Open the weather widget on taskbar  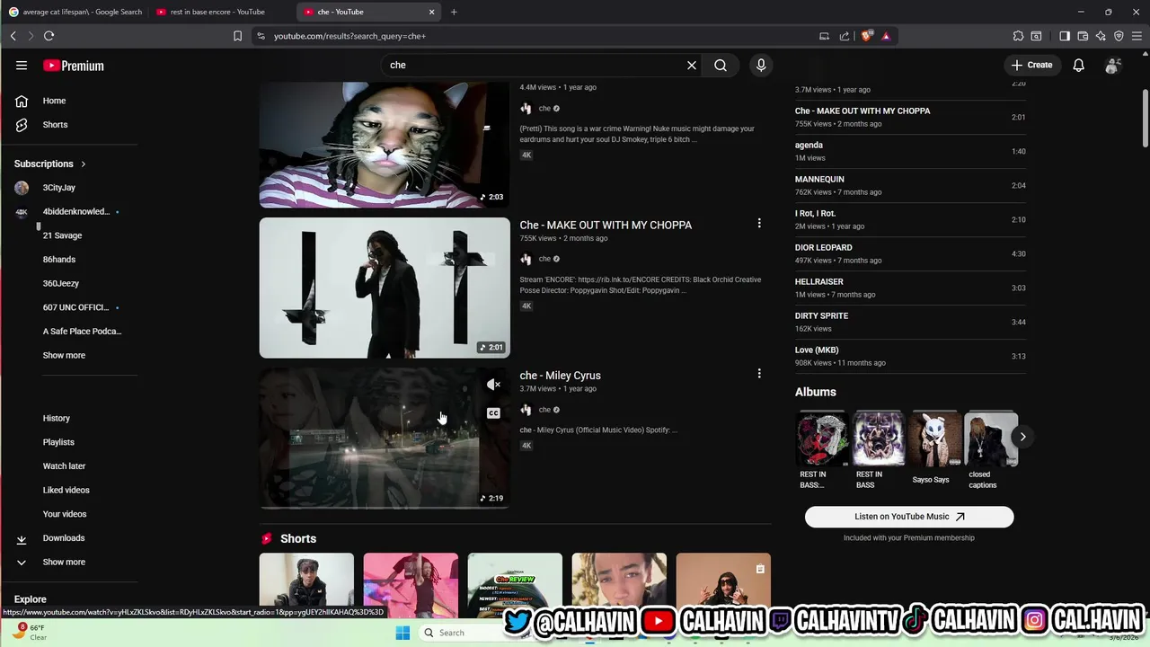(29, 633)
